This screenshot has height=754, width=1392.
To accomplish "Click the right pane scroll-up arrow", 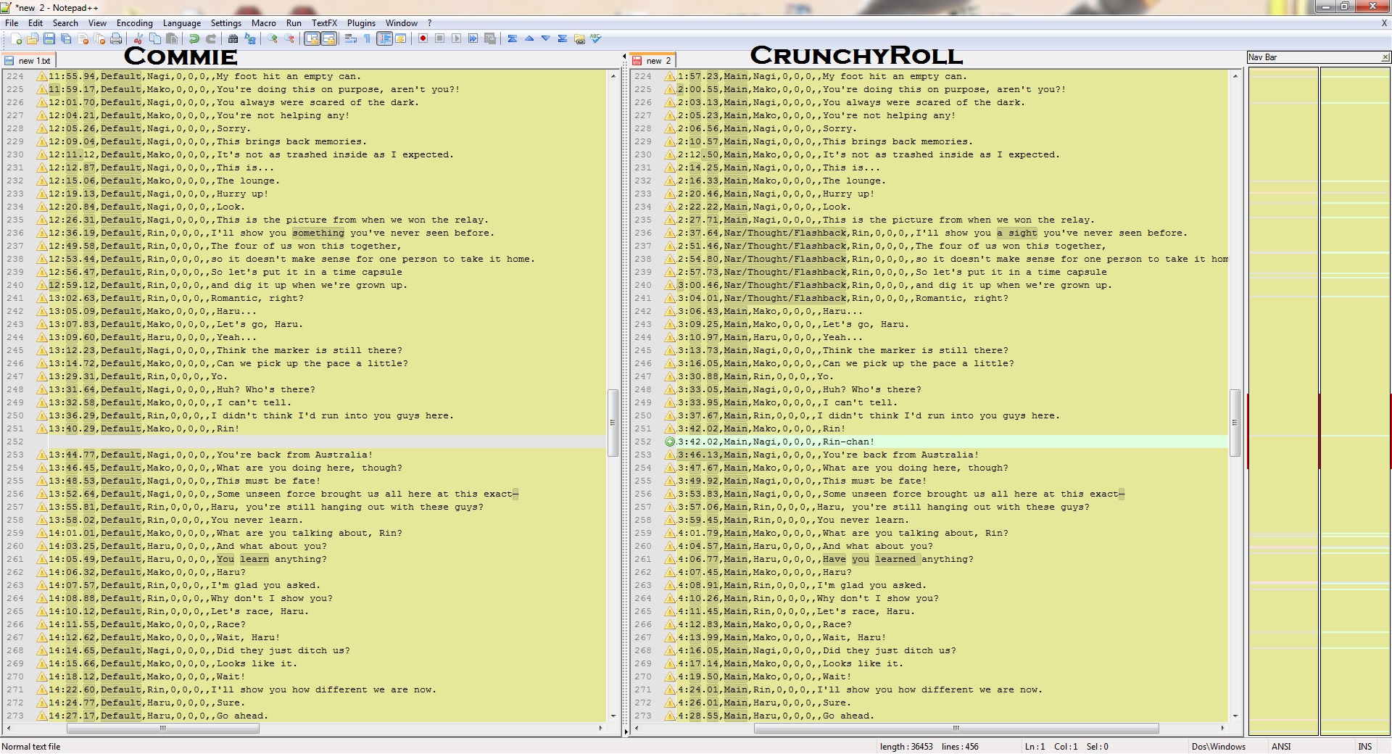I will click(x=1235, y=75).
